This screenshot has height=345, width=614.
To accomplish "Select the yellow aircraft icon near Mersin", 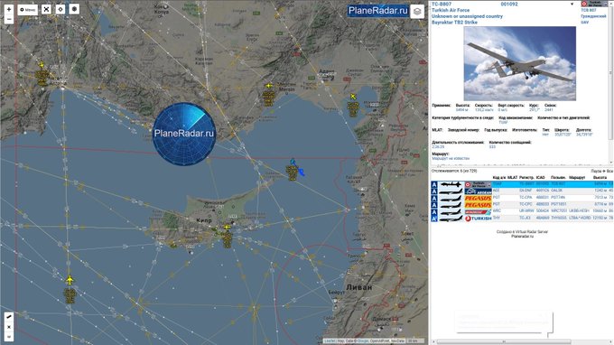I will click(x=269, y=86).
